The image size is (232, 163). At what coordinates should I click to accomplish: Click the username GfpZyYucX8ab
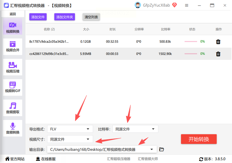(x=156, y=5)
